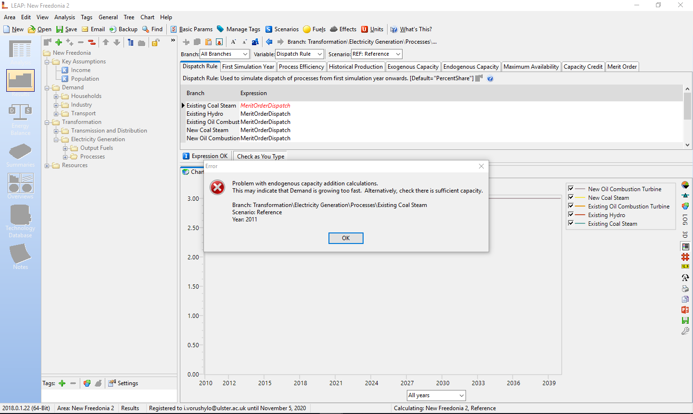Go back with blue left arrow
Screen dimensions: 693x414
pos(269,42)
